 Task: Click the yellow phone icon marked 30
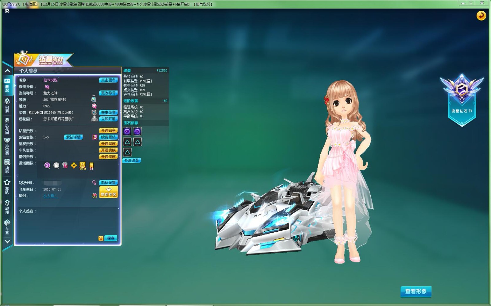[x=91, y=166]
